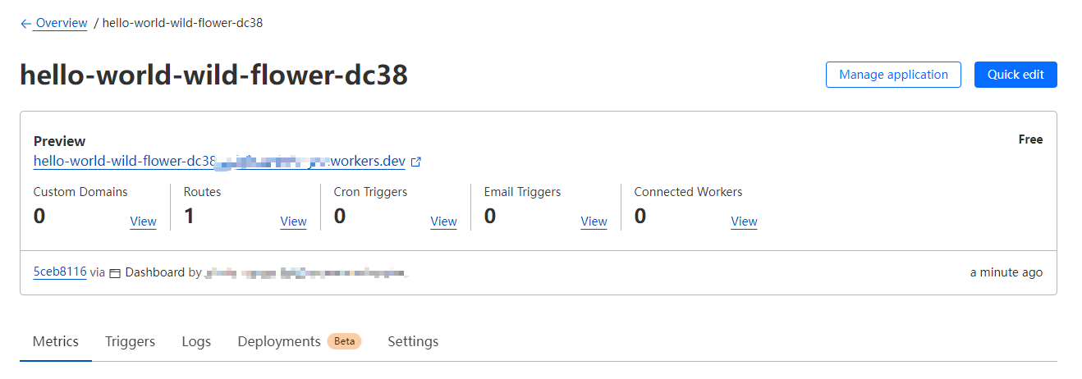Screen dimensions: 1082x379
Task: Switch to the Deployments tab
Action: (x=278, y=341)
